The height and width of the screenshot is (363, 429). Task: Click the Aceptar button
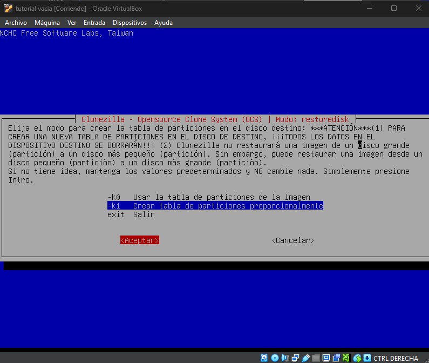pos(140,240)
